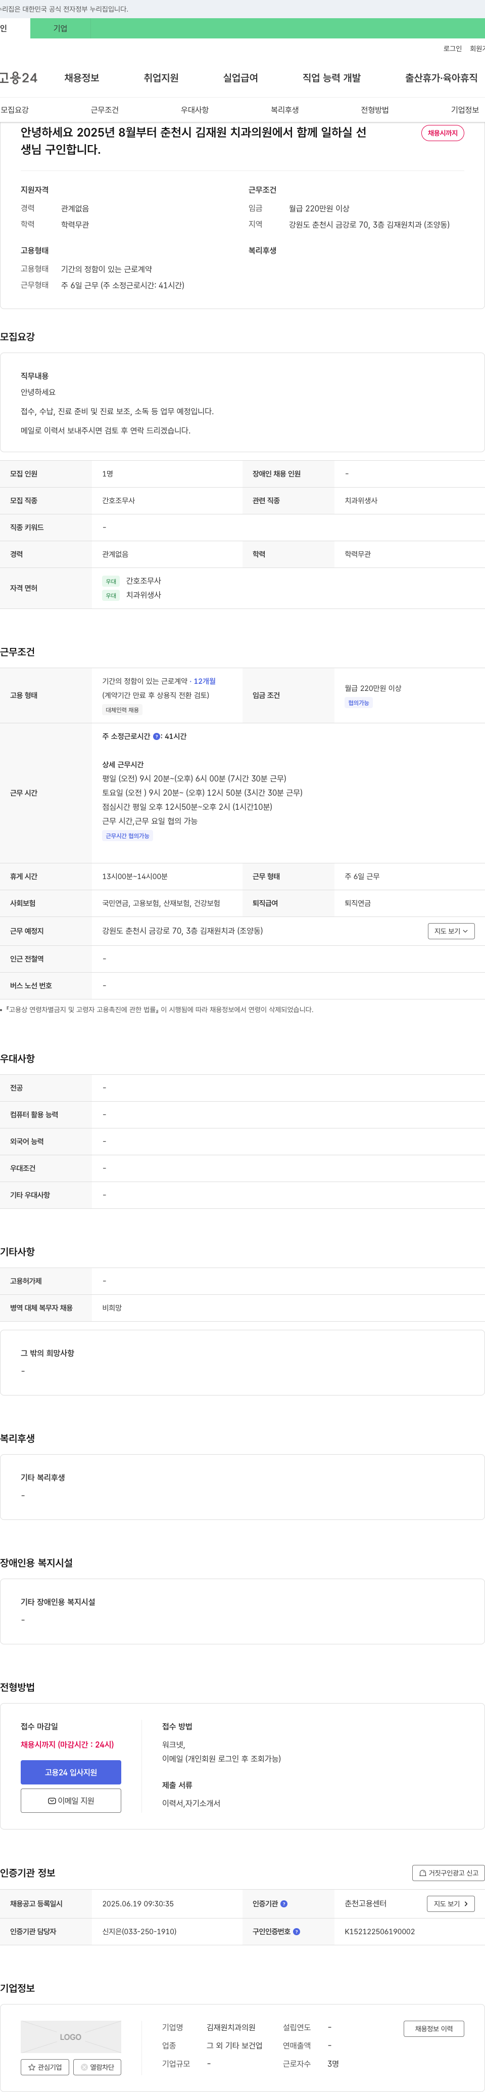The image size is (485, 2092).
Task: Click the 고용24 site logo
Action: click(19, 78)
